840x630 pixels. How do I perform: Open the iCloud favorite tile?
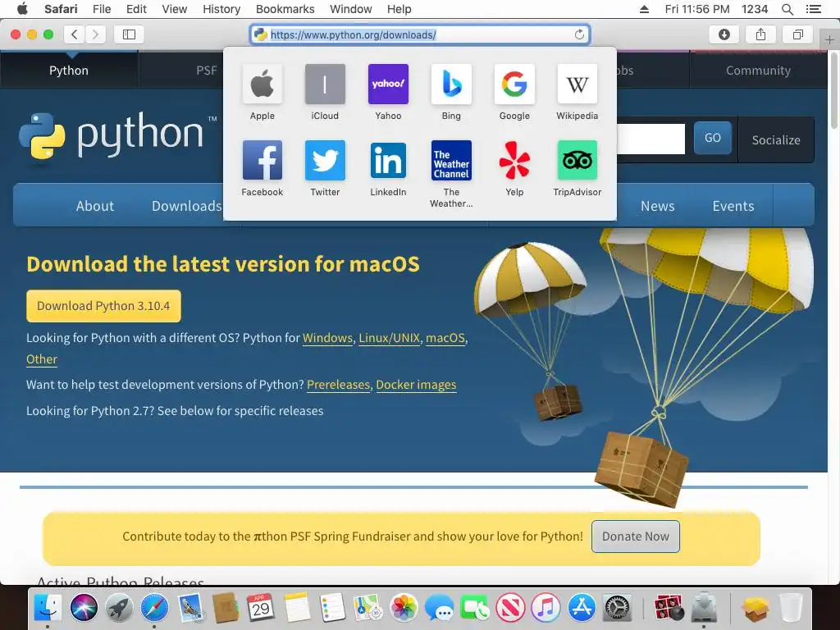[x=325, y=84]
